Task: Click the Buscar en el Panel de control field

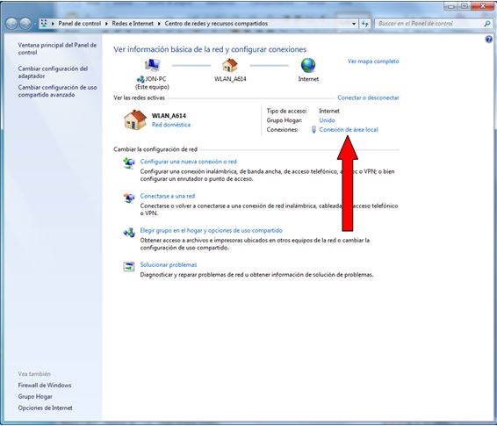Action: (x=429, y=24)
